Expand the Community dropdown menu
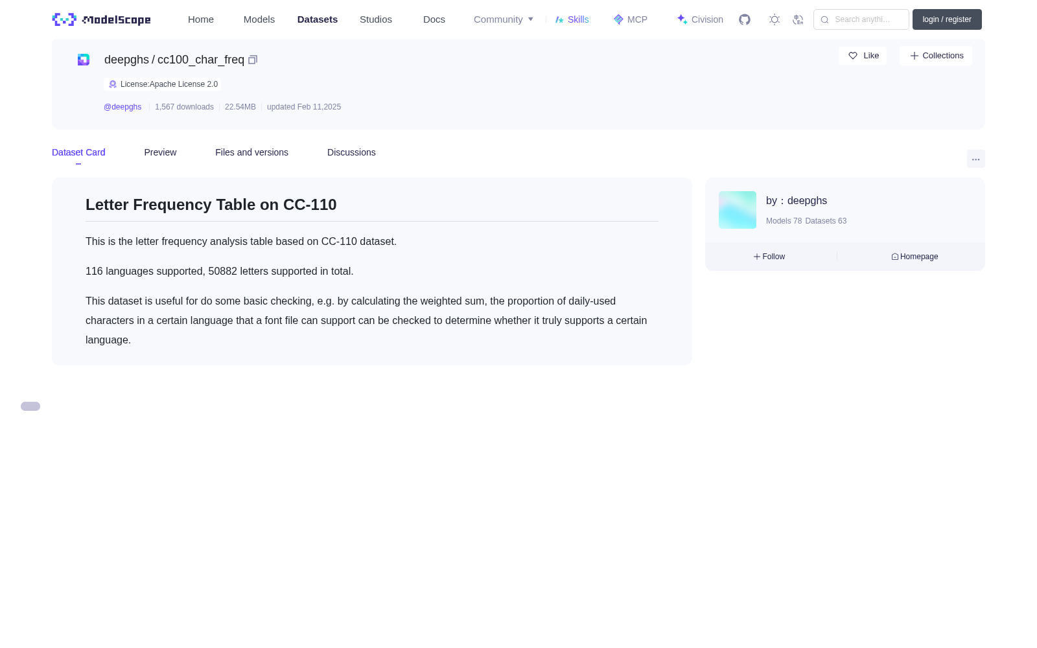 [x=504, y=19]
